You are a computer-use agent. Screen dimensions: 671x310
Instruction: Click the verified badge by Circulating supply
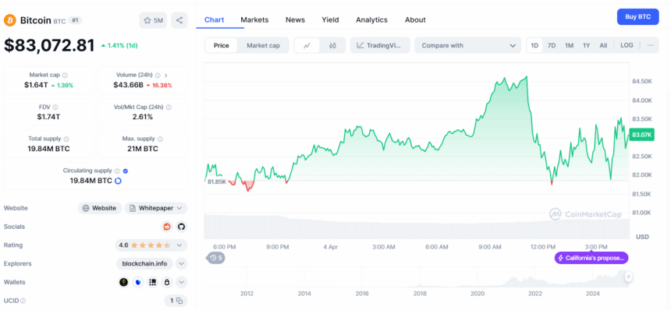point(126,171)
